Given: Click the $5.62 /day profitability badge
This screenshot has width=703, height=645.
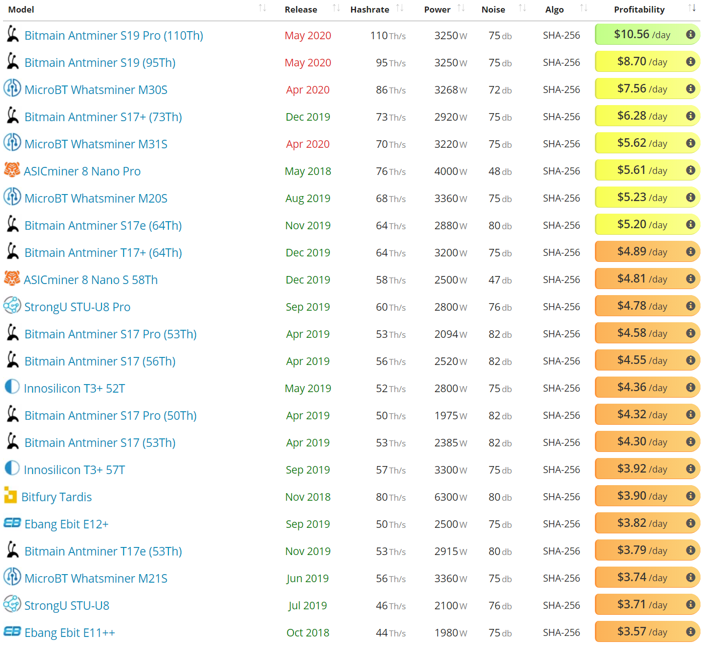Looking at the screenshot, I should coord(647,143).
